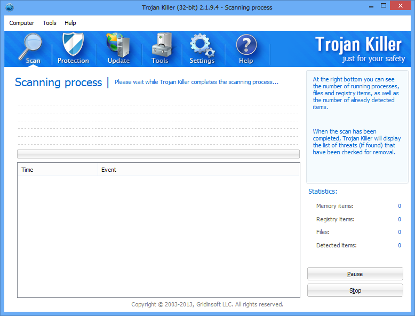Open the Scan magnifying glass icon
Image resolution: width=415 pixels, height=316 pixels.
tap(31, 48)
